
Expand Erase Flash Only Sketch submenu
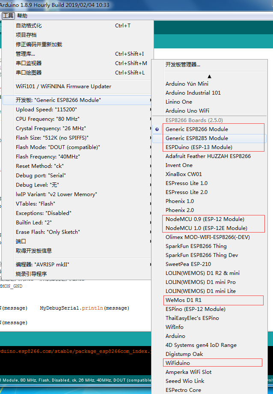coord(77,232)
